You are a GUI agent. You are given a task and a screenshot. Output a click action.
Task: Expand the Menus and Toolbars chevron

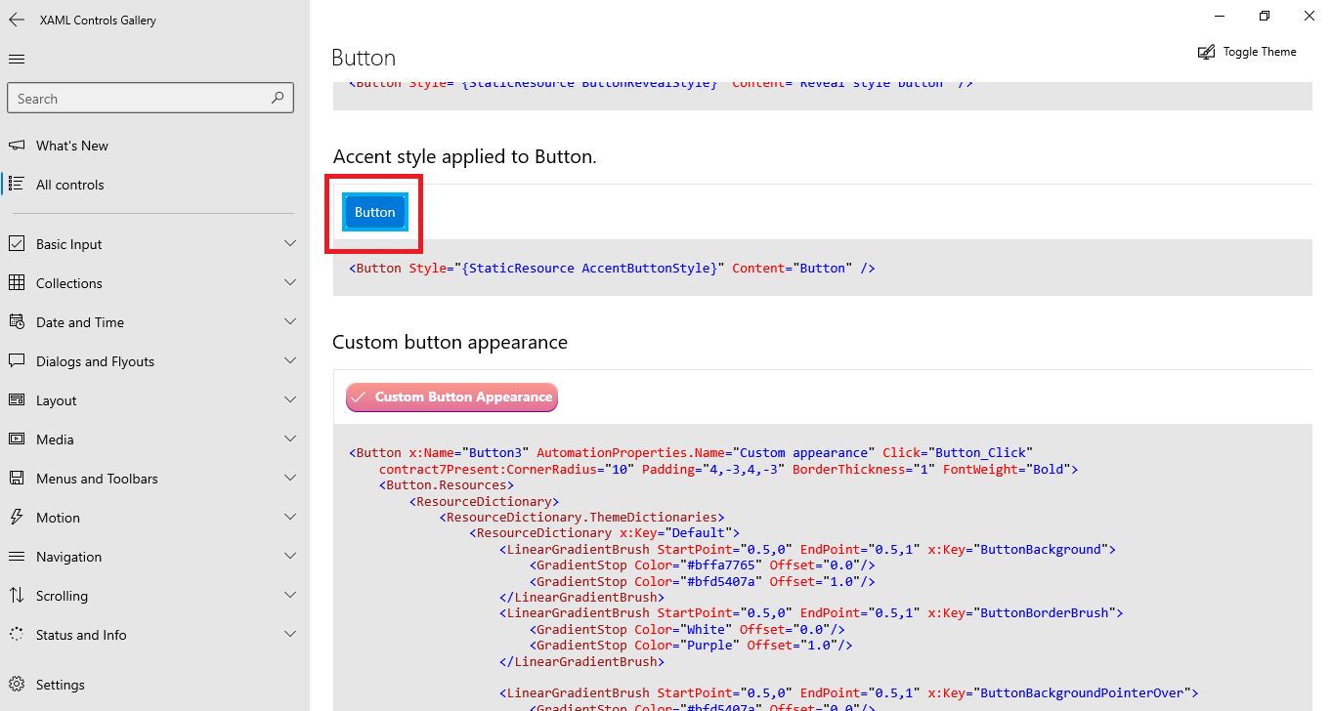pos(290,478)
